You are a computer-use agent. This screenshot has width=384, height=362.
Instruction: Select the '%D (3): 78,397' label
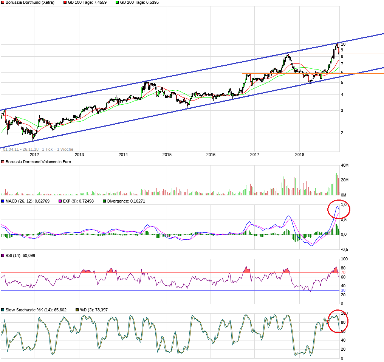[x=94, y=310]
